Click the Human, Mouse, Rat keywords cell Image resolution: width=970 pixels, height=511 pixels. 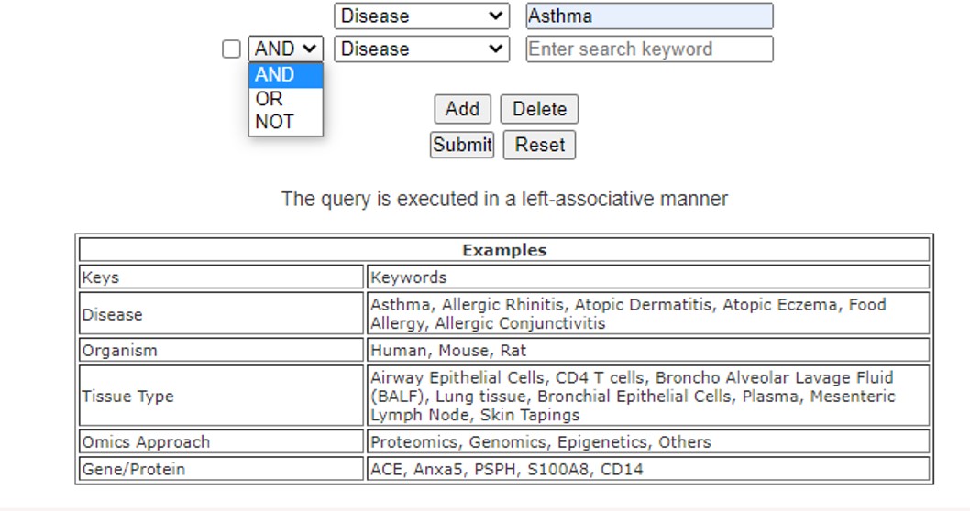pos(648,351)
